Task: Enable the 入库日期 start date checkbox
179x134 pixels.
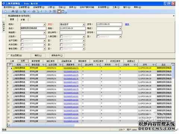Action: [x=62, y=37]
